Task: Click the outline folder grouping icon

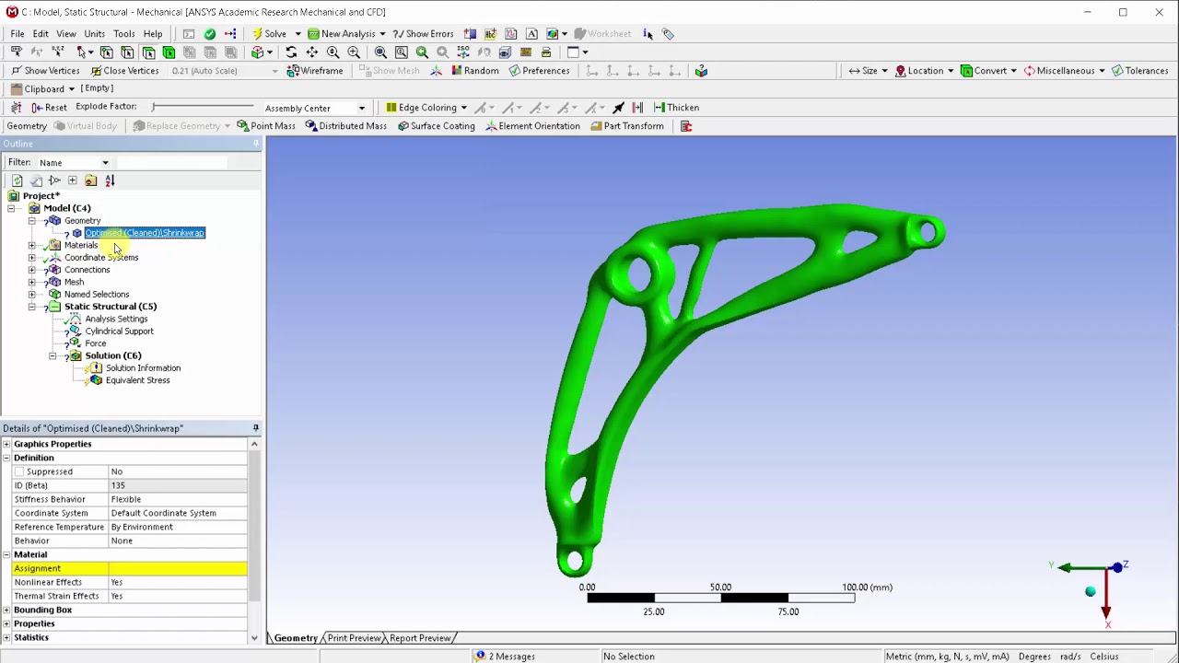Action: pyautogui.click(x=90, y=180)
